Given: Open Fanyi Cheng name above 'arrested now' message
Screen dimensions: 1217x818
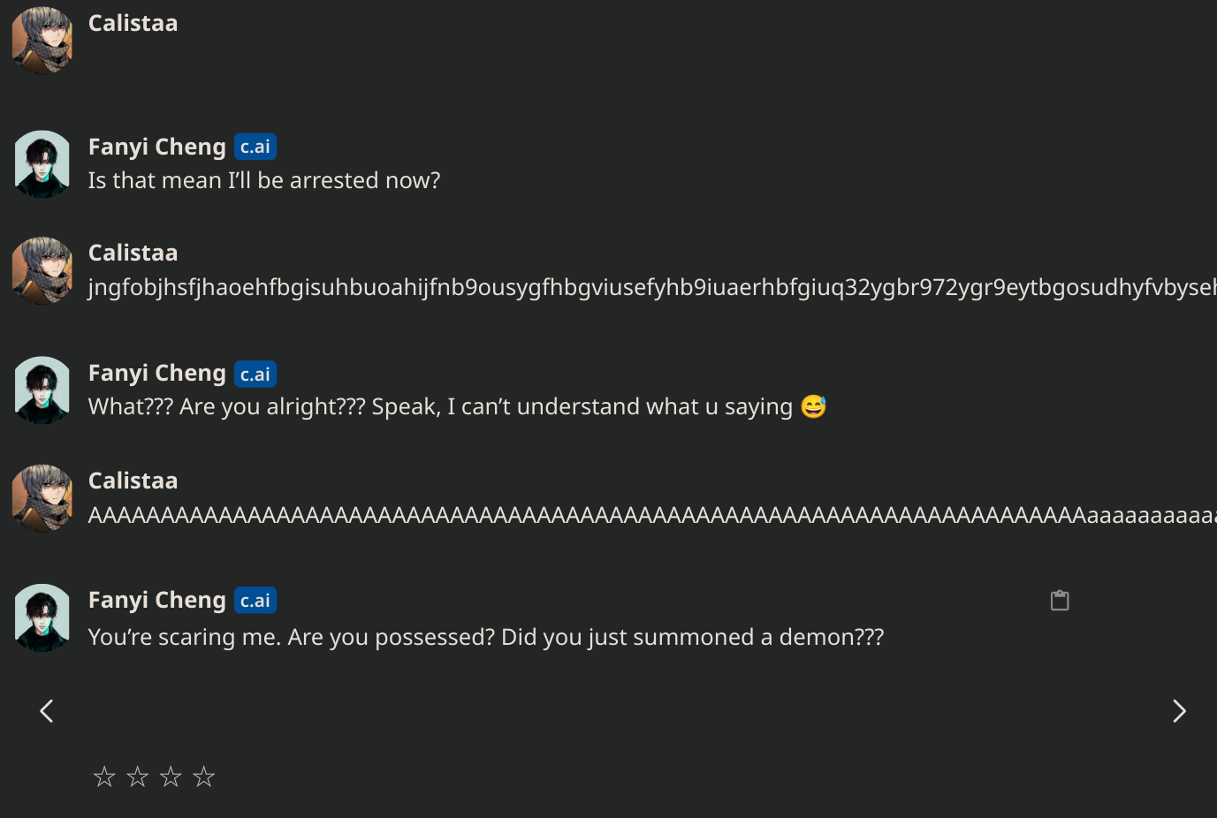Looking at the screenshot, I should point(157,147).
